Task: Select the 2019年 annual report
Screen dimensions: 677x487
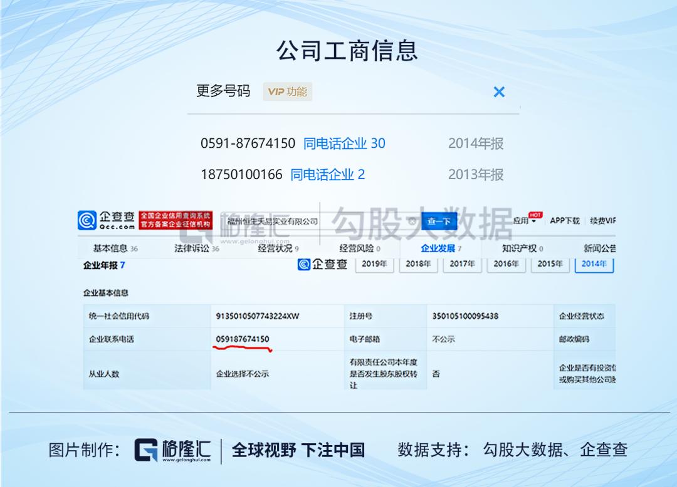Action: (x=374, y=265)
